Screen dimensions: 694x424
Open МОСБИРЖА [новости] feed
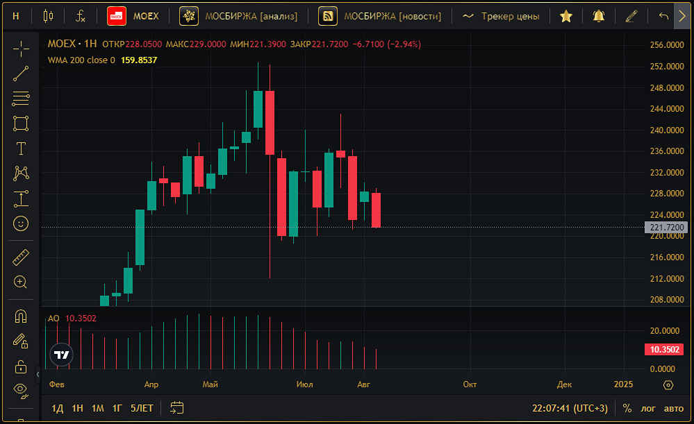pos(380,17)
